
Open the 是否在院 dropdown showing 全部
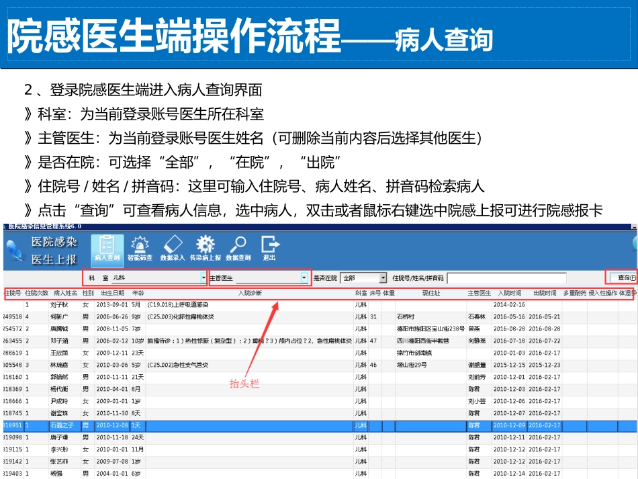(363, 278)
